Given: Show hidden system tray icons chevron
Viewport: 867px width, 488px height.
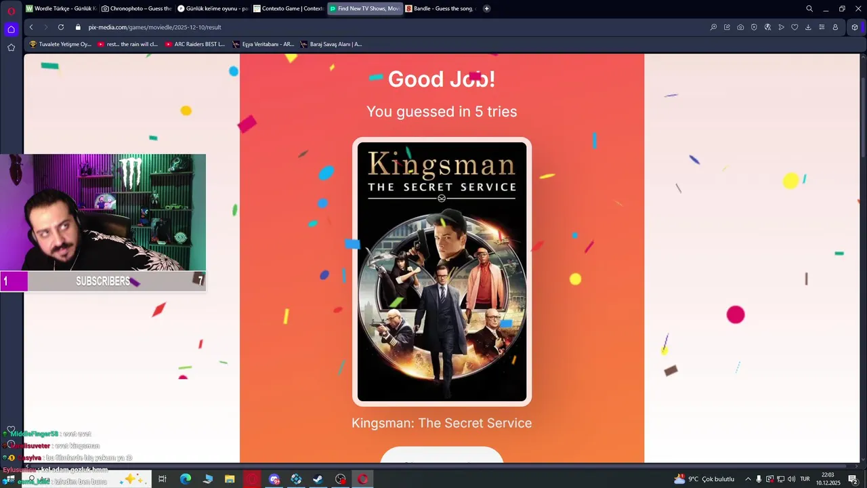Looking at the screenshot, I should tap(748, 479).
